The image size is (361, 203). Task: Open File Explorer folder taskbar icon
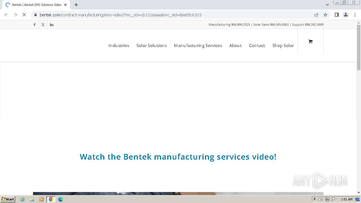click(32, 199)
